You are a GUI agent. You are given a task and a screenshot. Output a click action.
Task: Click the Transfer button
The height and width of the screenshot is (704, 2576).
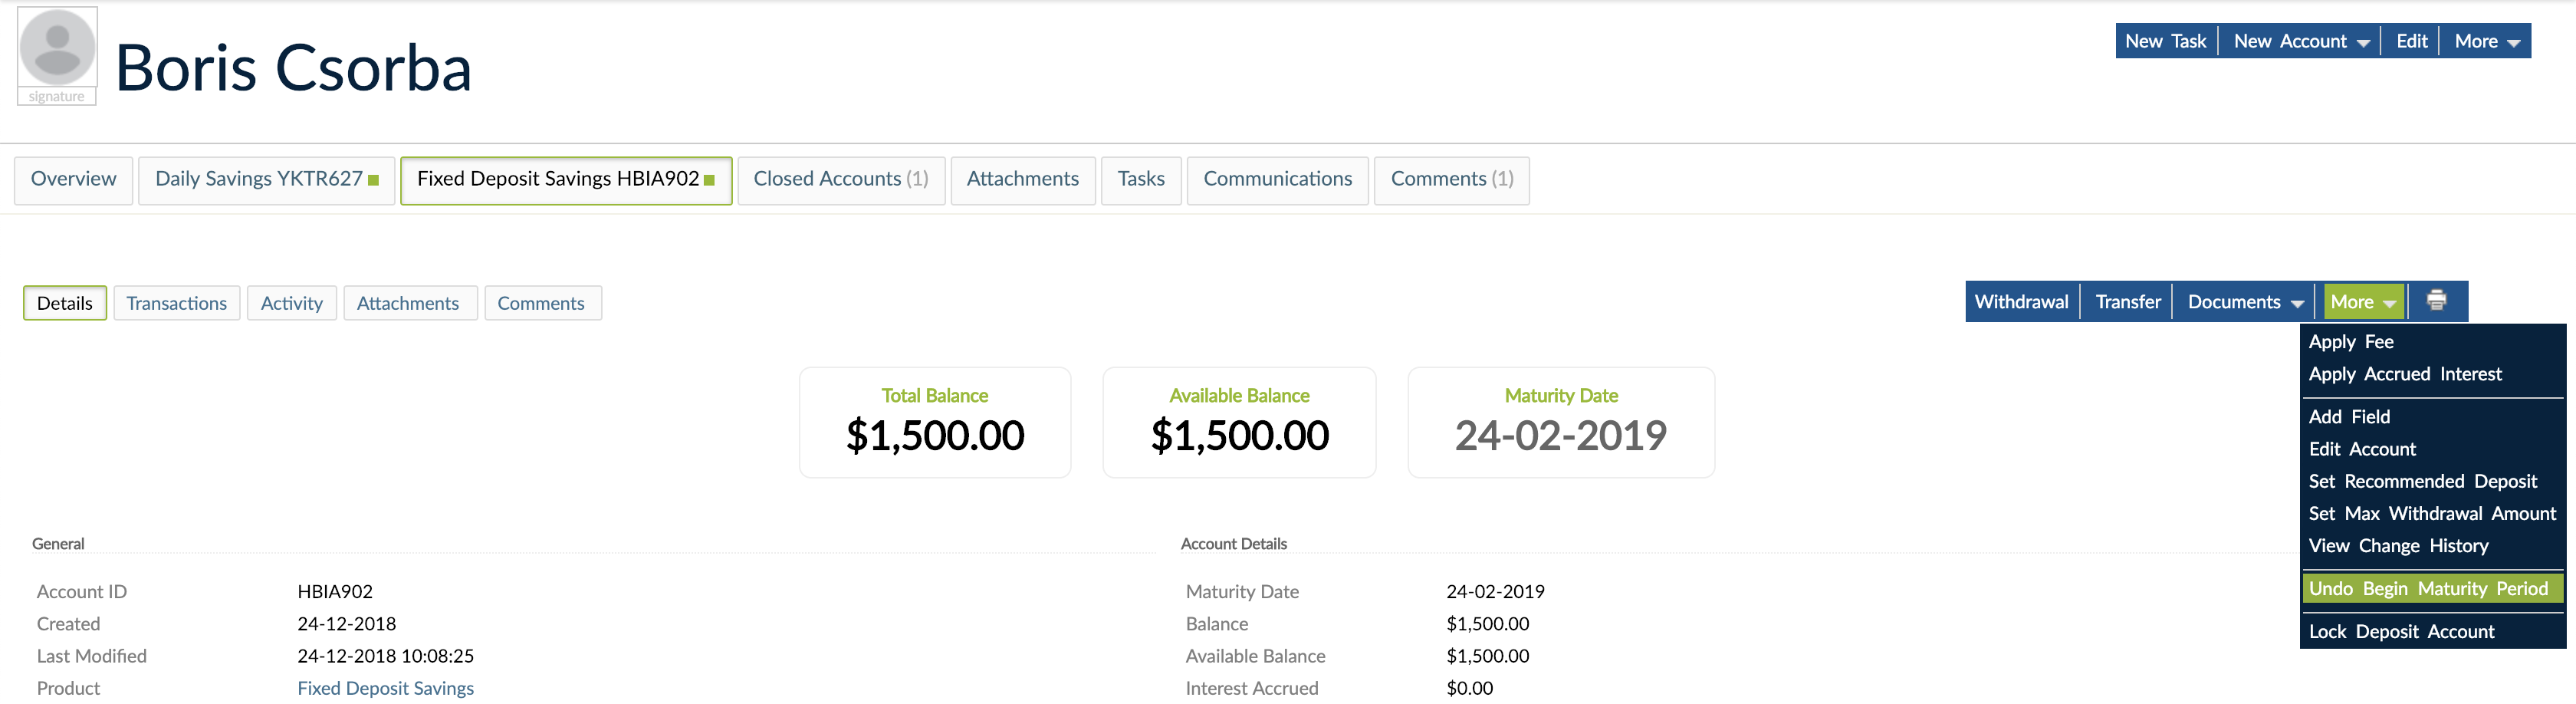click(2127, 301)
